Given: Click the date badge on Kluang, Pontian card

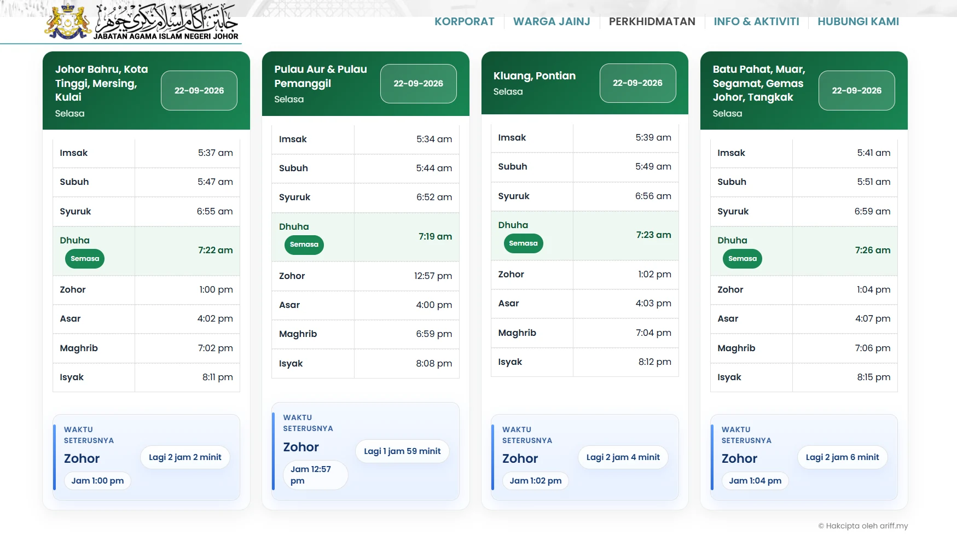Looking at the screenshot, I should point(637,83).
